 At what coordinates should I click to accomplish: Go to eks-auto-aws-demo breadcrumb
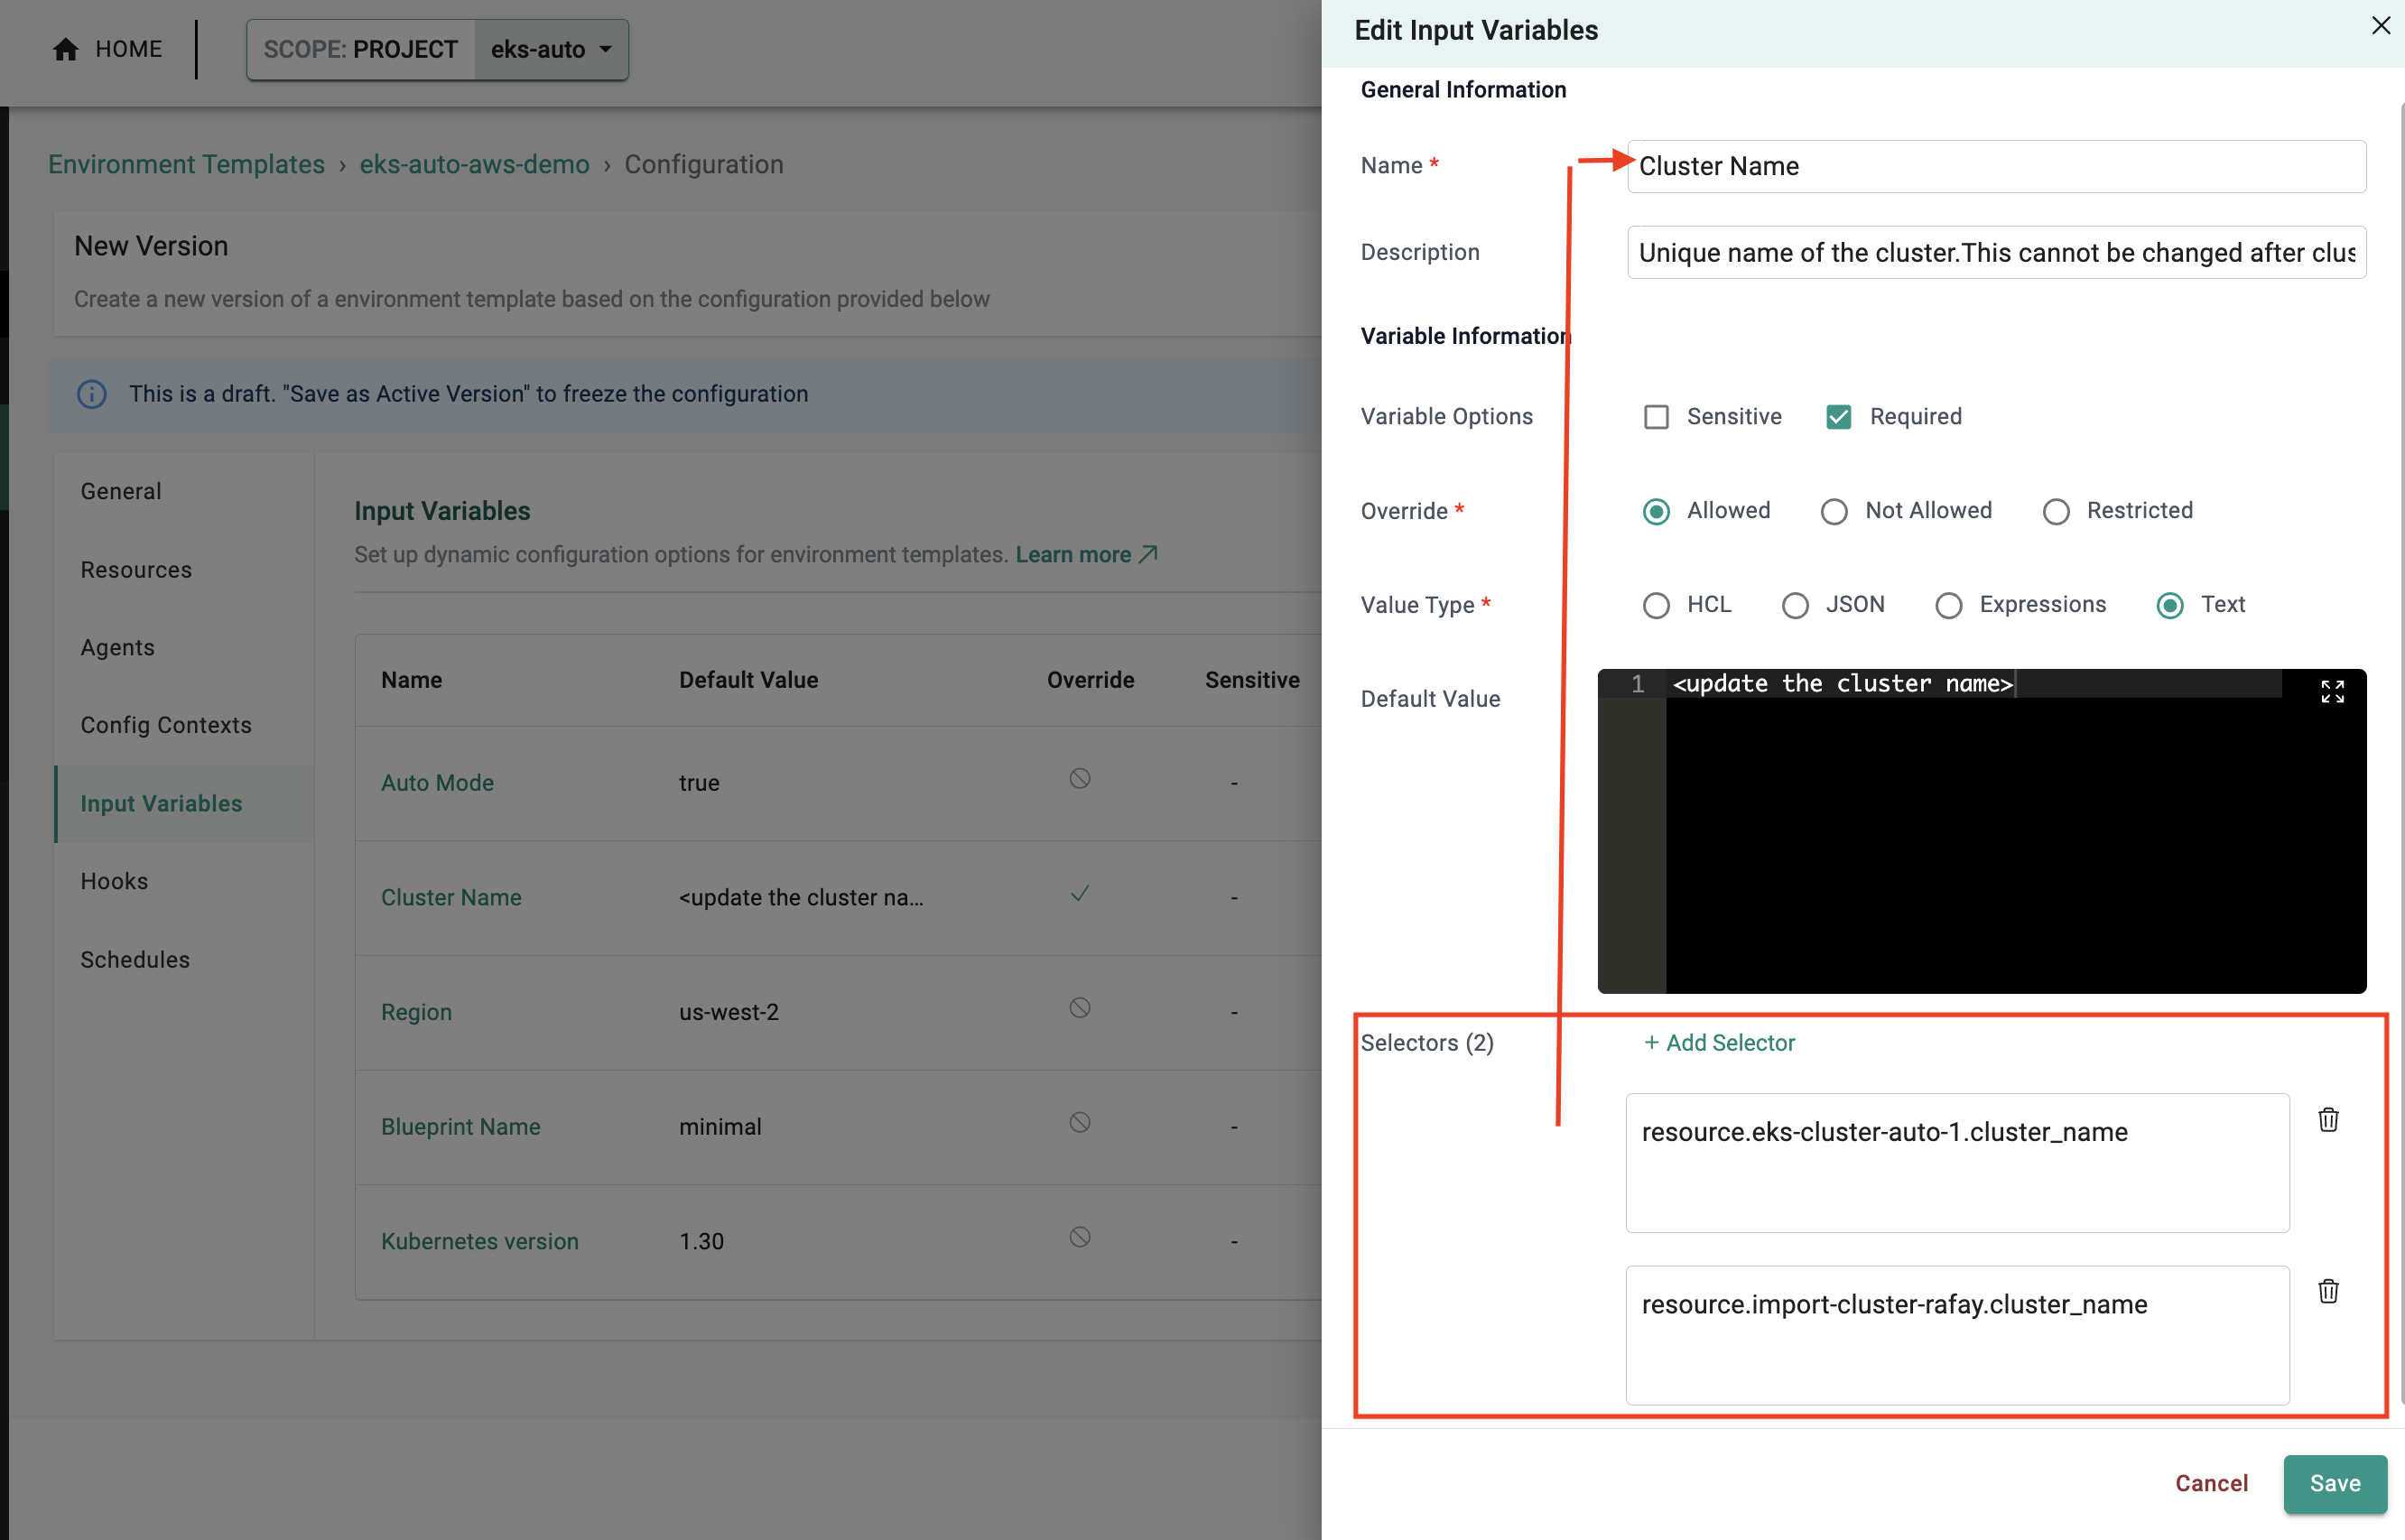(474, 164)
